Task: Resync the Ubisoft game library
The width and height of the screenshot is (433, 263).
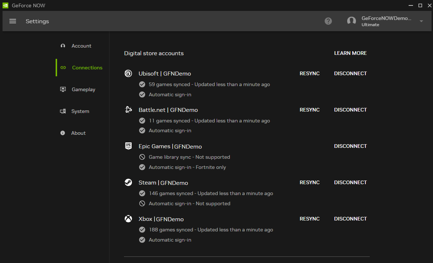Action: coord(309,73)
